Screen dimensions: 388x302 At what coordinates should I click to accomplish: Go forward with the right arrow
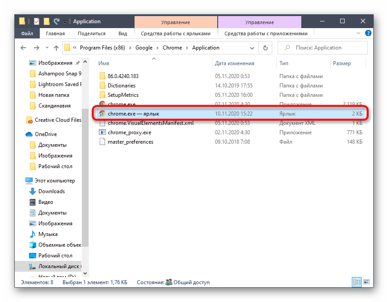[36, 48]
